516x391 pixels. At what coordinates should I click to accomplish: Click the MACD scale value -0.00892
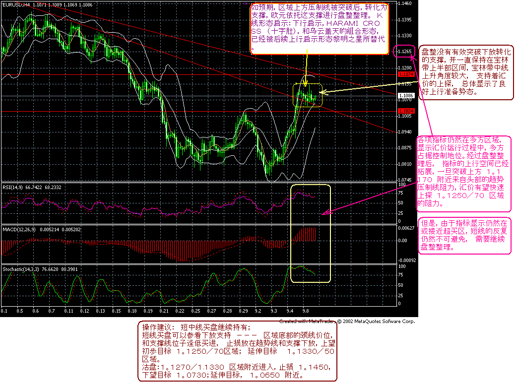407,261
